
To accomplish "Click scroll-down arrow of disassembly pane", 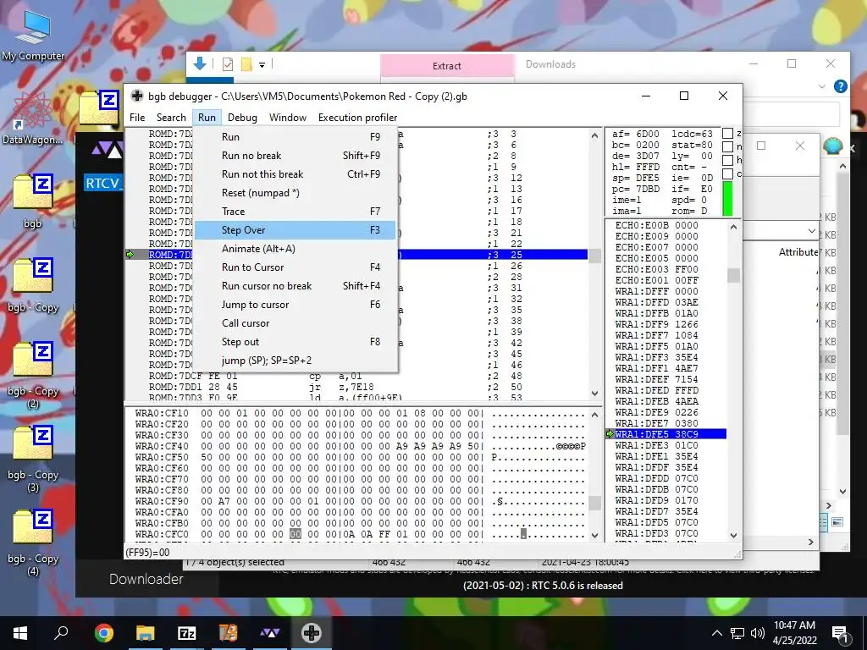I will pyautogui.click(x=594, y=393).
